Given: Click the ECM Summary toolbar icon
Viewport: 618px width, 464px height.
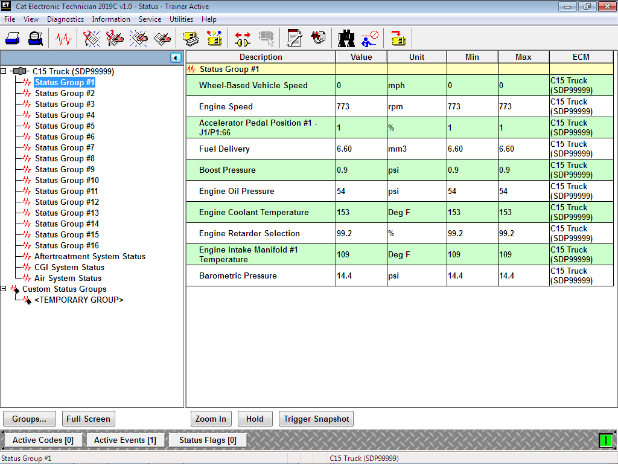Looking at the screenshot, I should point(192,38).
